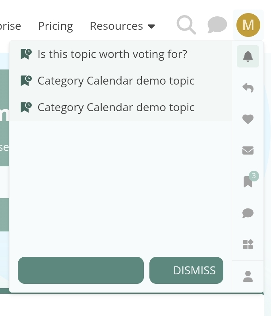This screenshot has width=271, height=316.
Task: Open the chat bubble icon in header
Action: tap(217, 25)
